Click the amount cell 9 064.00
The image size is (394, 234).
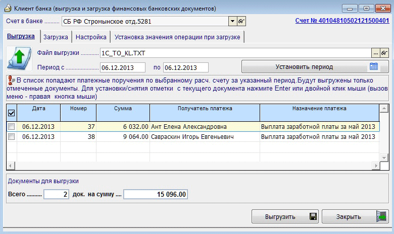123,137
